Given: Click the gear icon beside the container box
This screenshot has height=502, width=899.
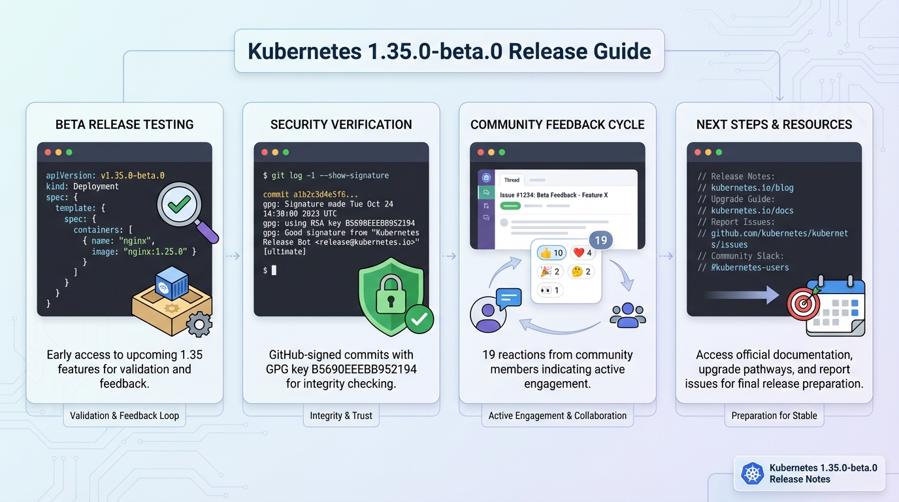Looking at the screenshot, I should coord(199,322).
